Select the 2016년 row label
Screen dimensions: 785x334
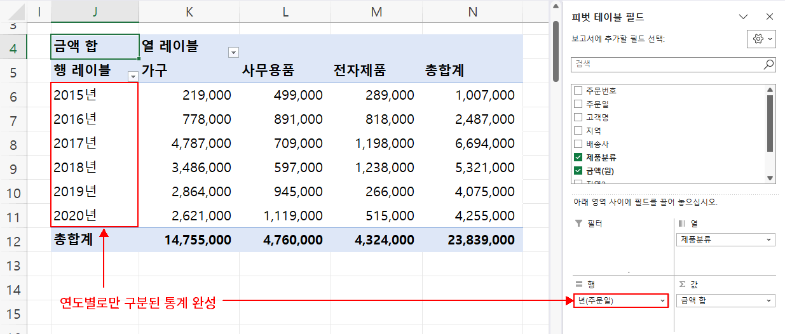click(x=95, y=119)
